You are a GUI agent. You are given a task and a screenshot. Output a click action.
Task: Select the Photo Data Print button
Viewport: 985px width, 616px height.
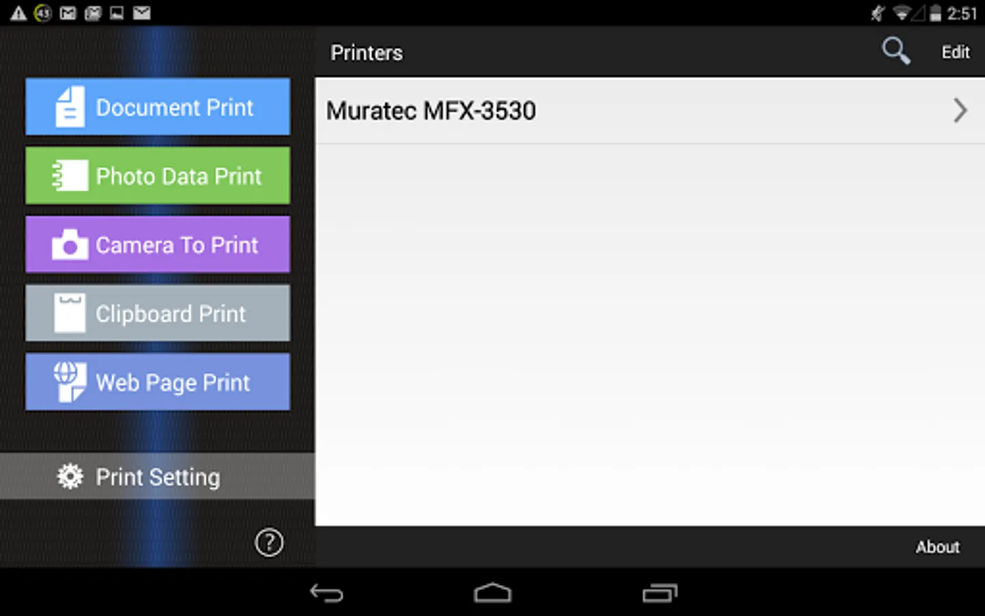(x=157, y=176)
